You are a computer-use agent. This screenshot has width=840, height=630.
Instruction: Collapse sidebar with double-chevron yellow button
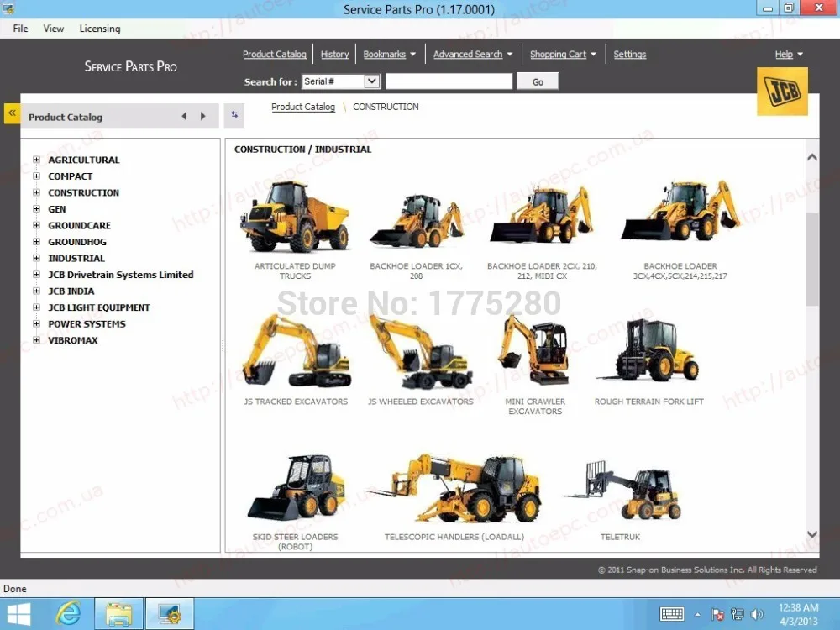(12, 113)
